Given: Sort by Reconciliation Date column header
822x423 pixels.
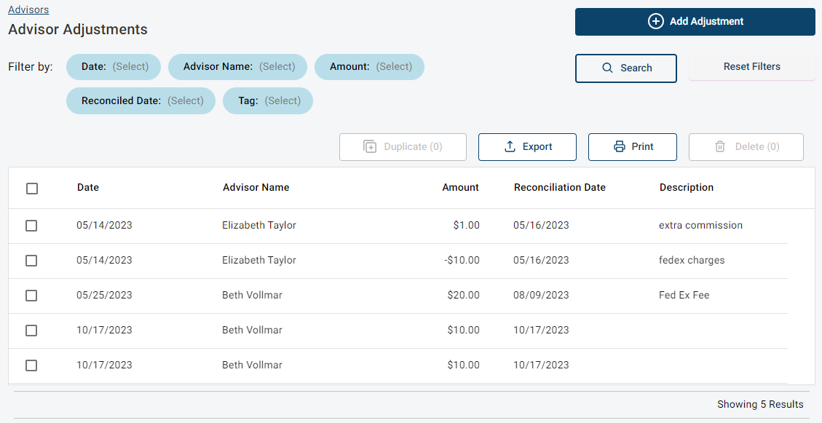Looking at the screenshot, I should tap(559, 188).
